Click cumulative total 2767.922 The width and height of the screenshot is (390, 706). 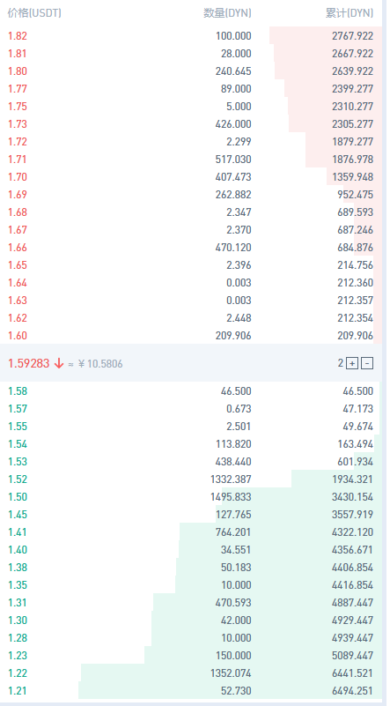coord(353,36)
